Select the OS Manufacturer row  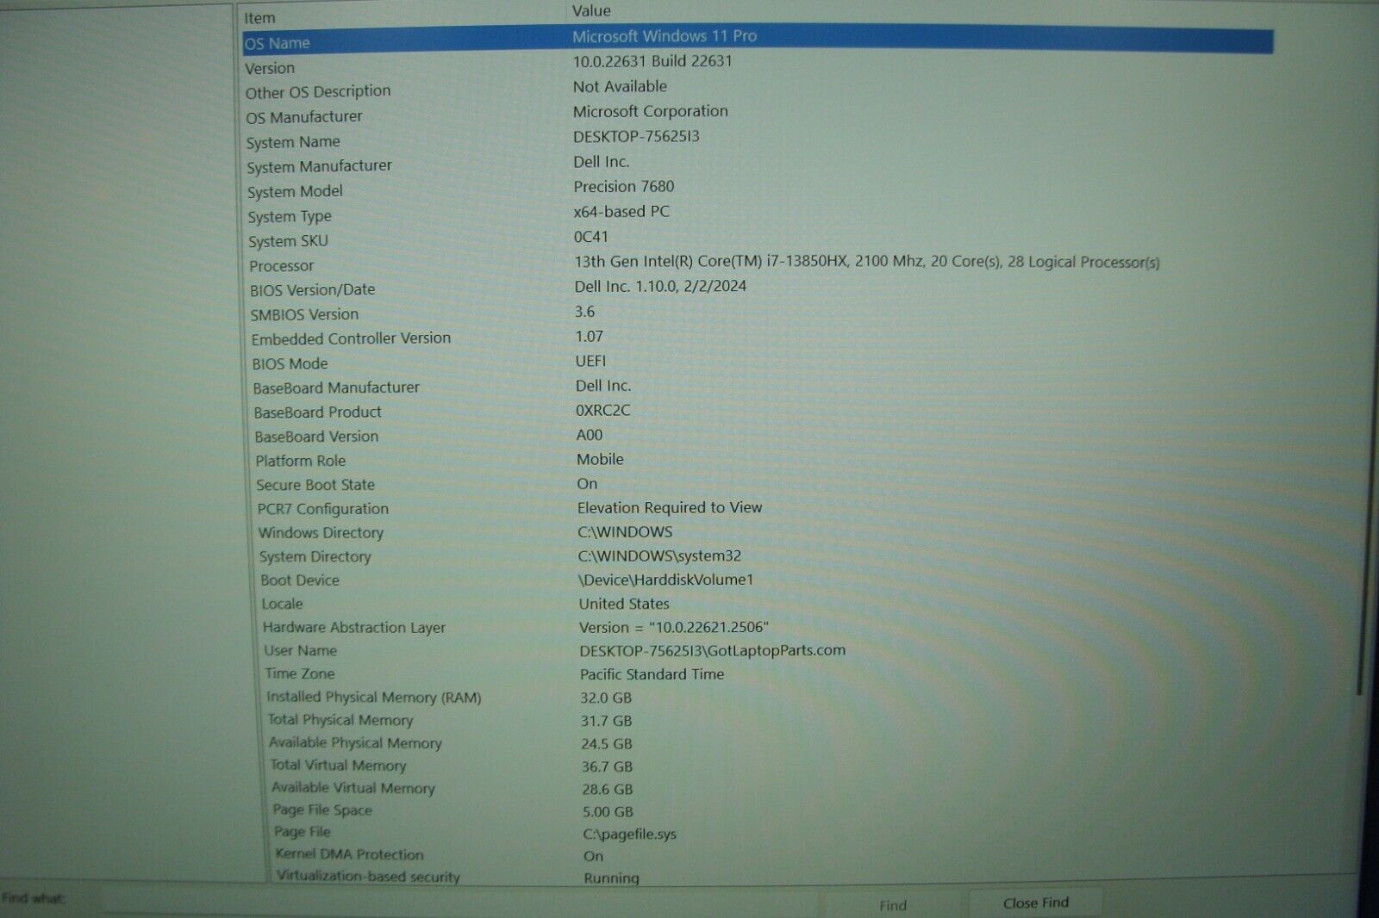pos(304,116)
